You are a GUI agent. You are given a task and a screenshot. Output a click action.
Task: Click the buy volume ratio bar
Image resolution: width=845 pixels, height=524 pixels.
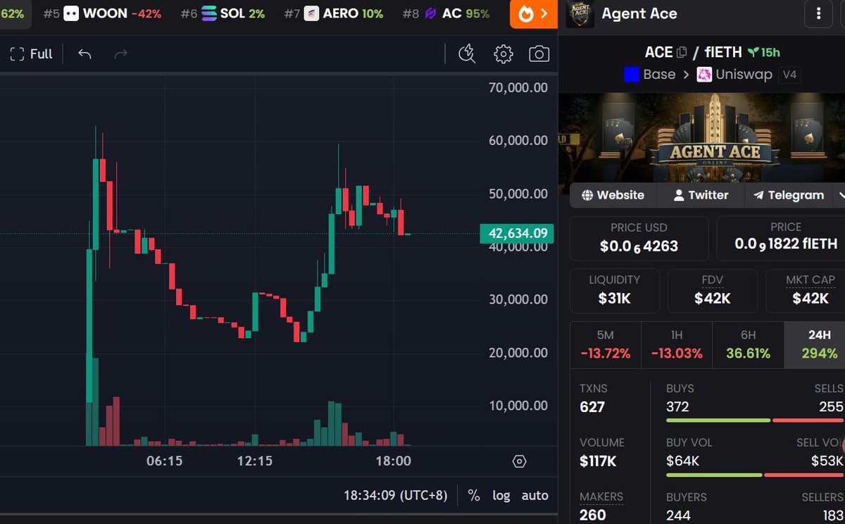pyautogui.click(x=755, y=475)
